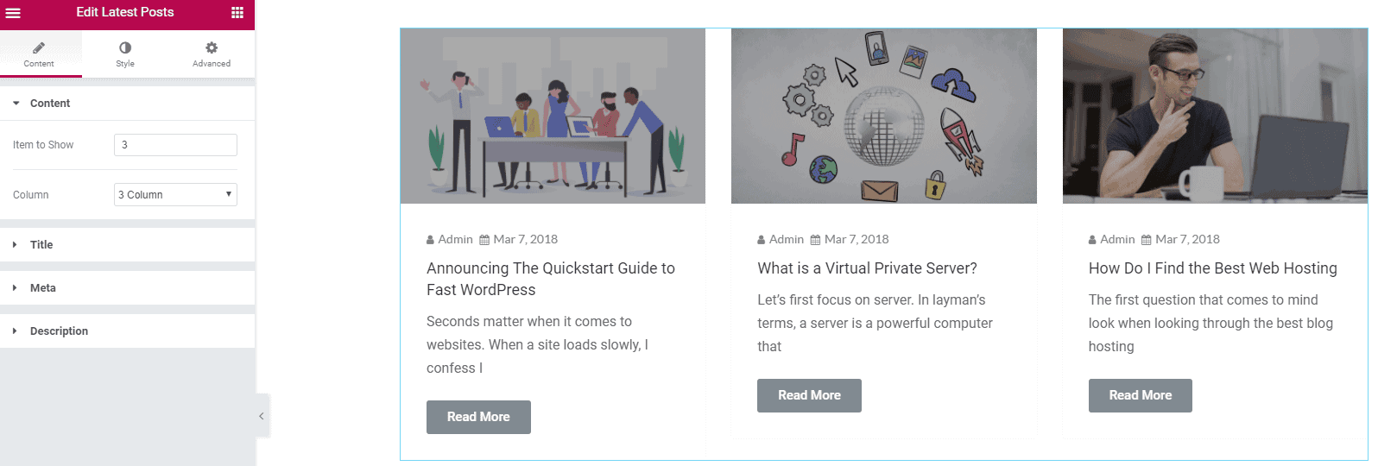The height and width of the screenshot is (466, 1397).
Task: Click the Item to Show input field
Action: [x=175, y=145]
